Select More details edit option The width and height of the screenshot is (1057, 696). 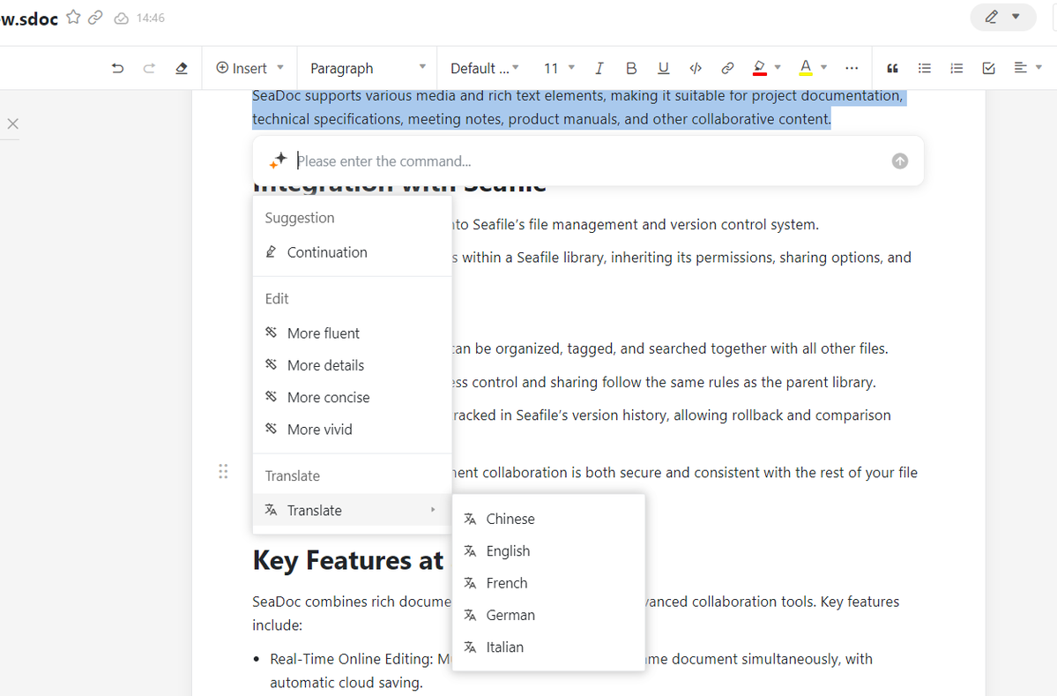click(x=352, y=365)
